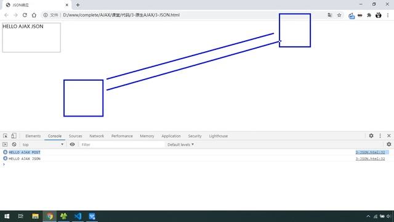This screenshot has height=222, width=394.
Task: Click the inspect element picker icon
Action: coord(6,136)
